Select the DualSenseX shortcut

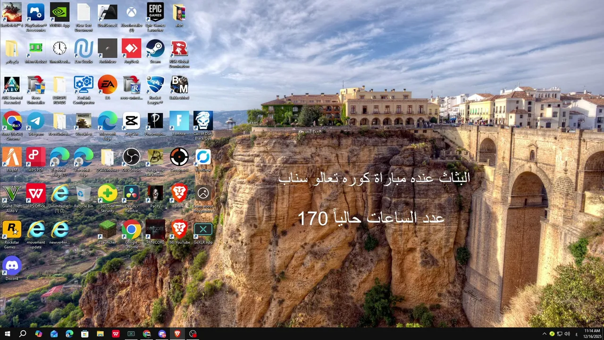click(108, 16)
